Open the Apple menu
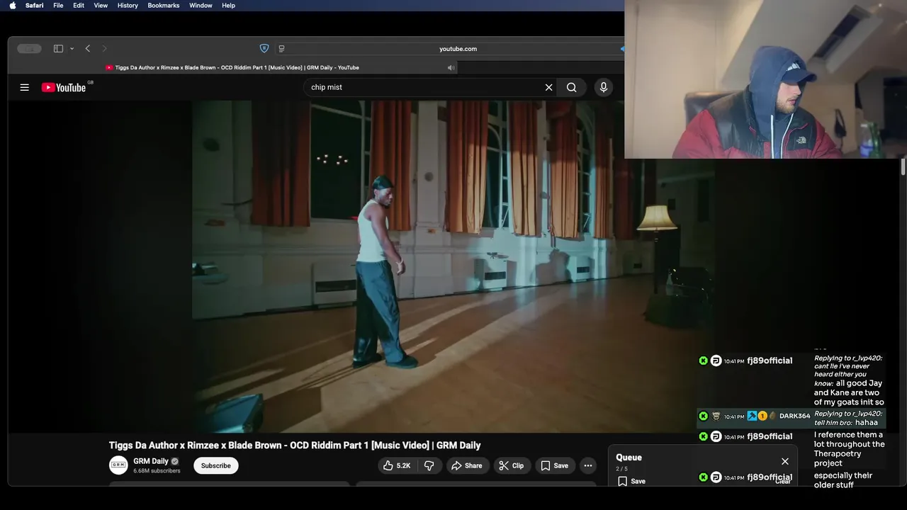 [x=12, y=5]
